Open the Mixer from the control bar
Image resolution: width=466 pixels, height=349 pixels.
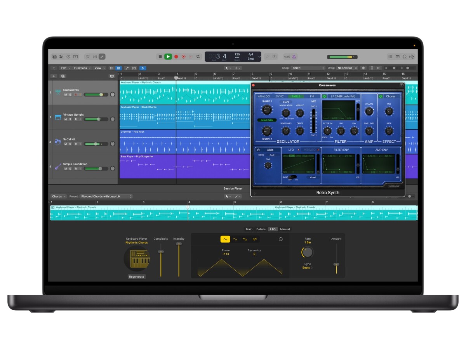coord(94,57)
